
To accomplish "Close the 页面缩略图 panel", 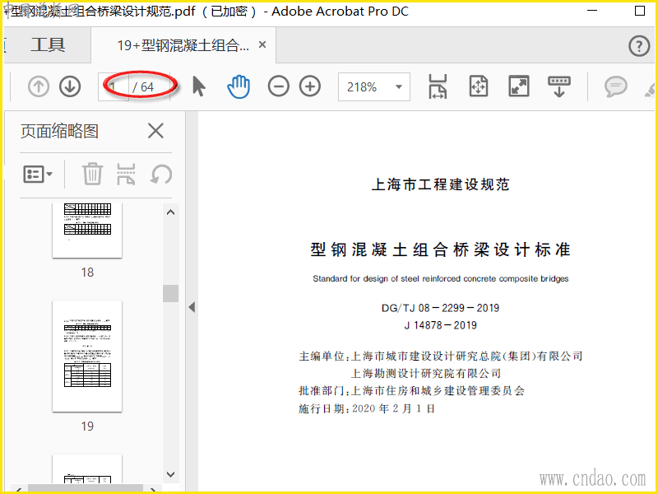I will (155, 131).
